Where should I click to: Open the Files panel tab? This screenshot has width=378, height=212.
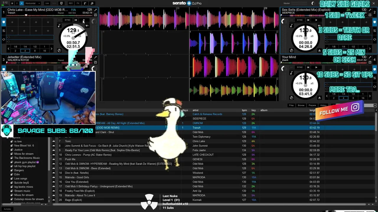(x=291, y=105)
